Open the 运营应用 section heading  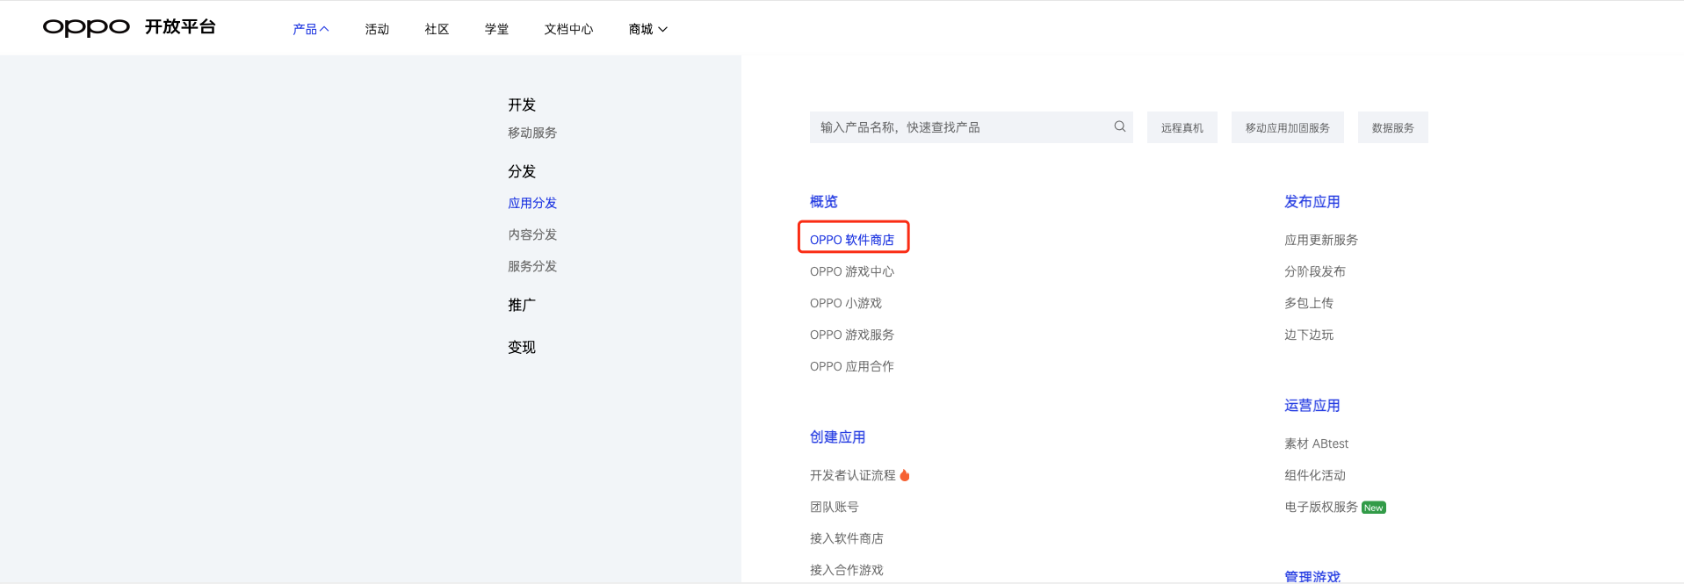point(1312,405)
